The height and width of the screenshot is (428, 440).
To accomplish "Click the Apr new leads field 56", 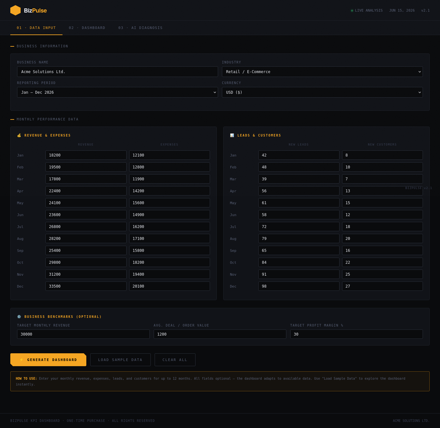I will tap(299, 191).
